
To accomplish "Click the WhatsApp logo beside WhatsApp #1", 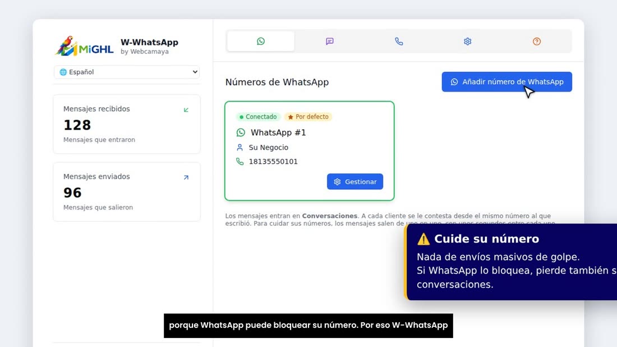I will (x=241, y=133).
